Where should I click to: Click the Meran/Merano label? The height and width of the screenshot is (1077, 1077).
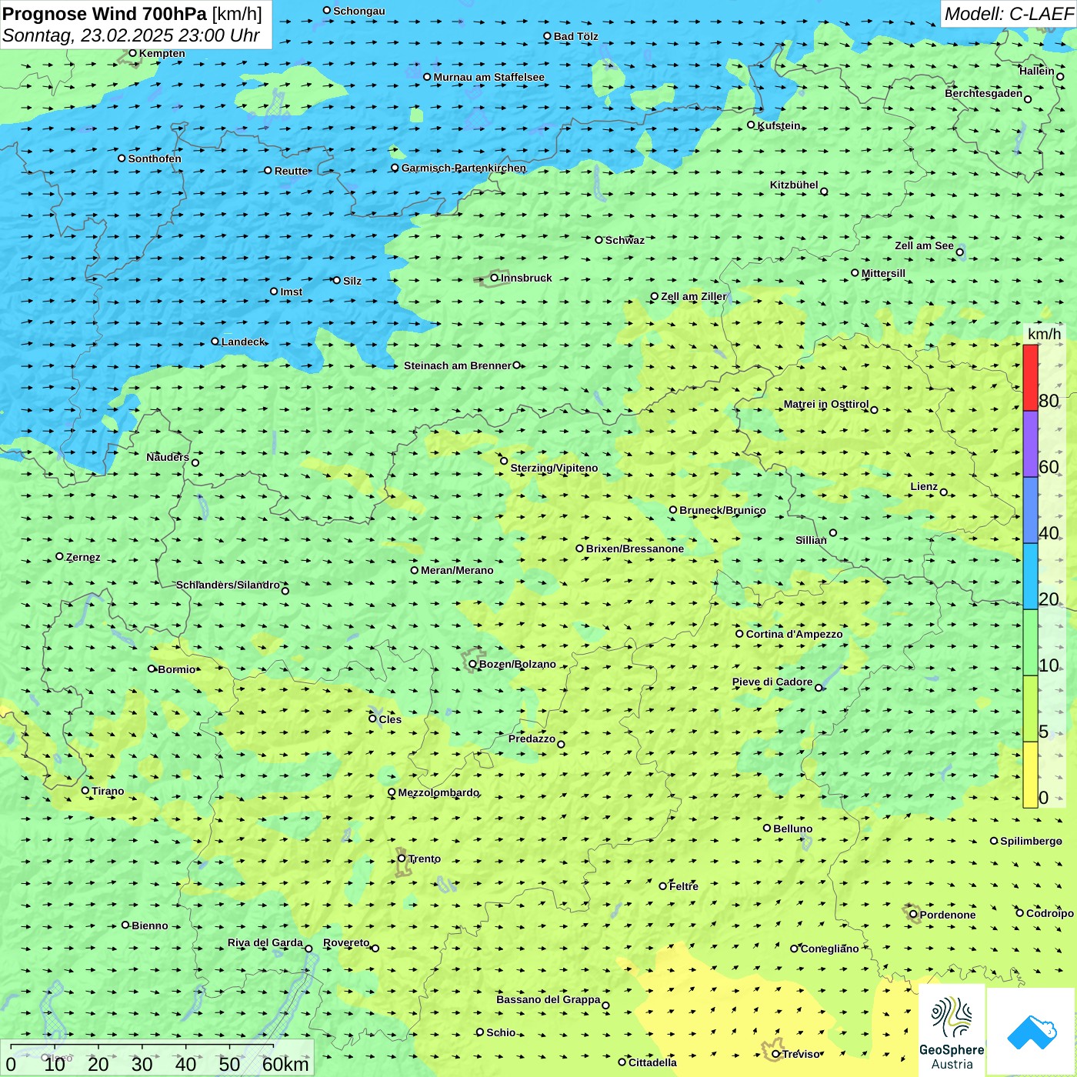click(x=457, y=570)
